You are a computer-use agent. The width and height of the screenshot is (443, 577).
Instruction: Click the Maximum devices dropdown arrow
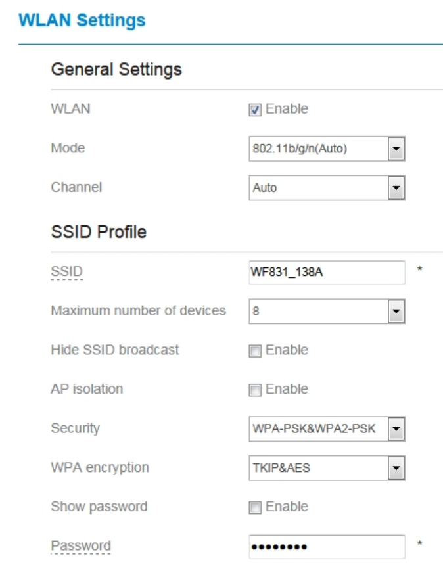(396, 311)
